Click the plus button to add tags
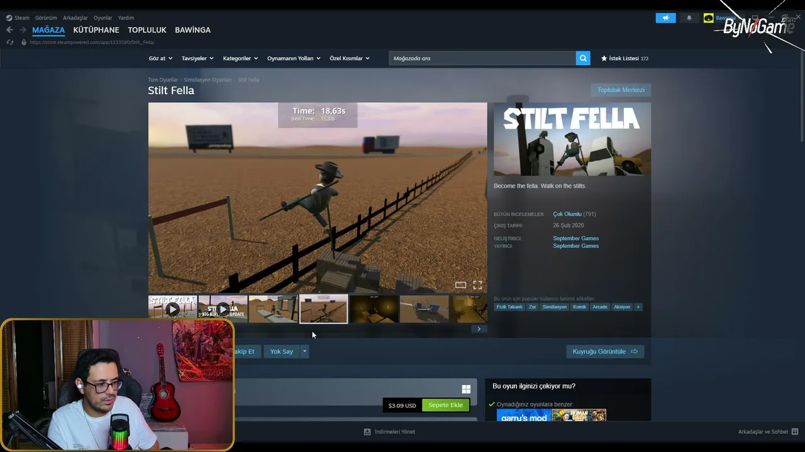This screenshot has width=805, height=452. pyautogui.click(x=638, y=307)
